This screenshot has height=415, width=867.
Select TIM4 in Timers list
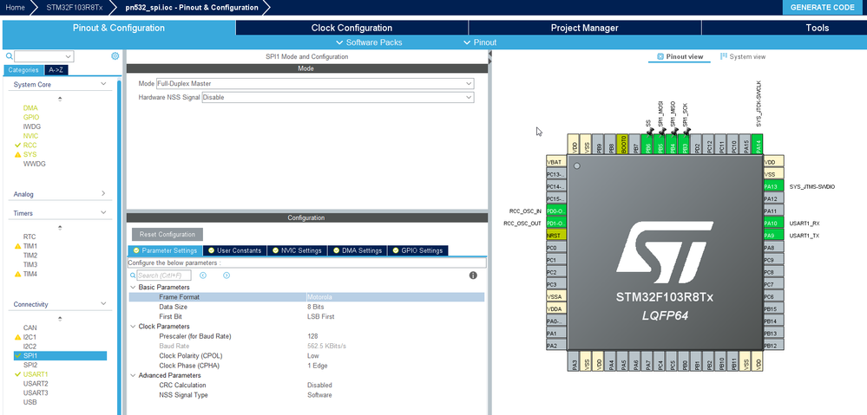coord(30,274)
